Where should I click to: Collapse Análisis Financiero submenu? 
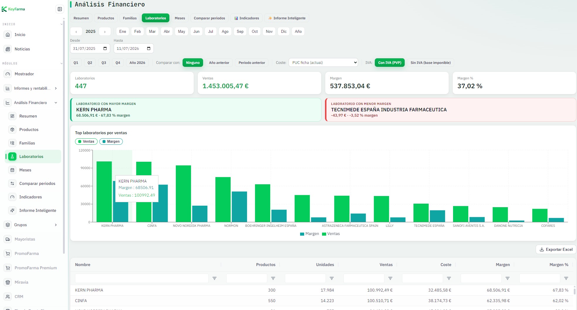[x=56, y=103]
